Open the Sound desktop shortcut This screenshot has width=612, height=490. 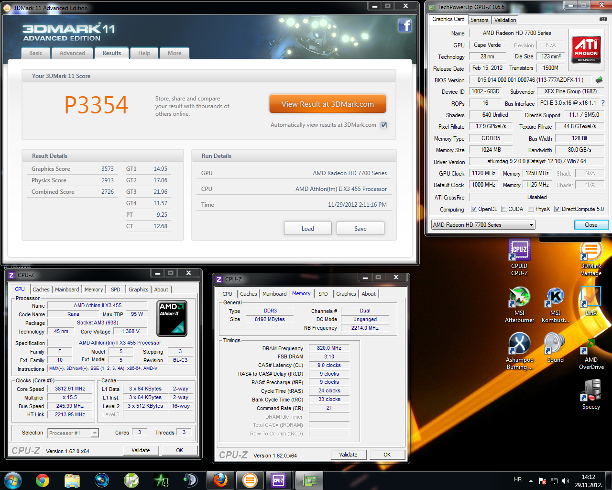click(555, 348)
